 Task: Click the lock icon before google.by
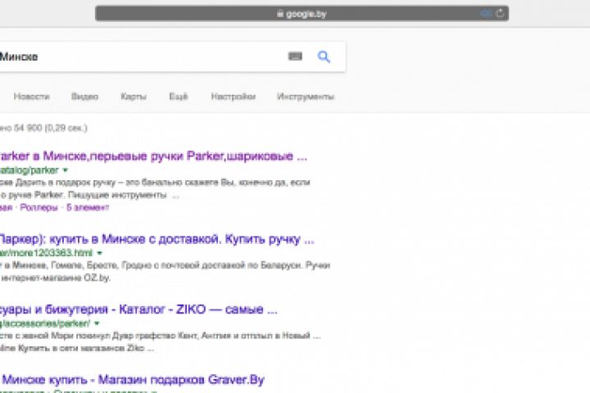(x=280, y=14)
